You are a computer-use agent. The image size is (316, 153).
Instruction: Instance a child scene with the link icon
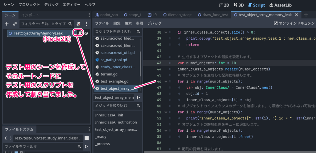(15, 24)
